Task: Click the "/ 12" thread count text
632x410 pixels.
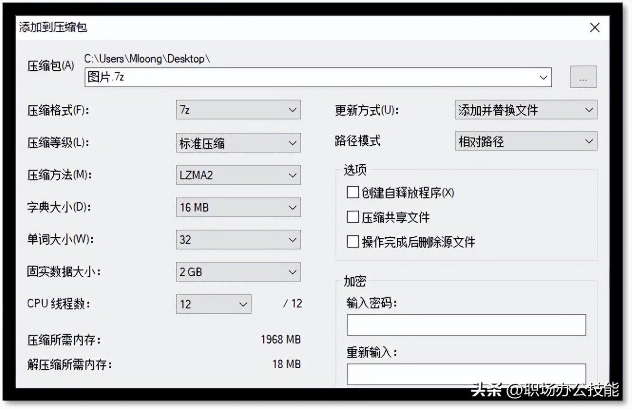Action: point(293,303)
